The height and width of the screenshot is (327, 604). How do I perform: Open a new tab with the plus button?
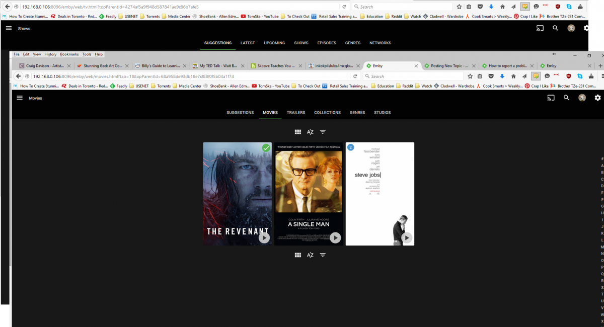600,65
